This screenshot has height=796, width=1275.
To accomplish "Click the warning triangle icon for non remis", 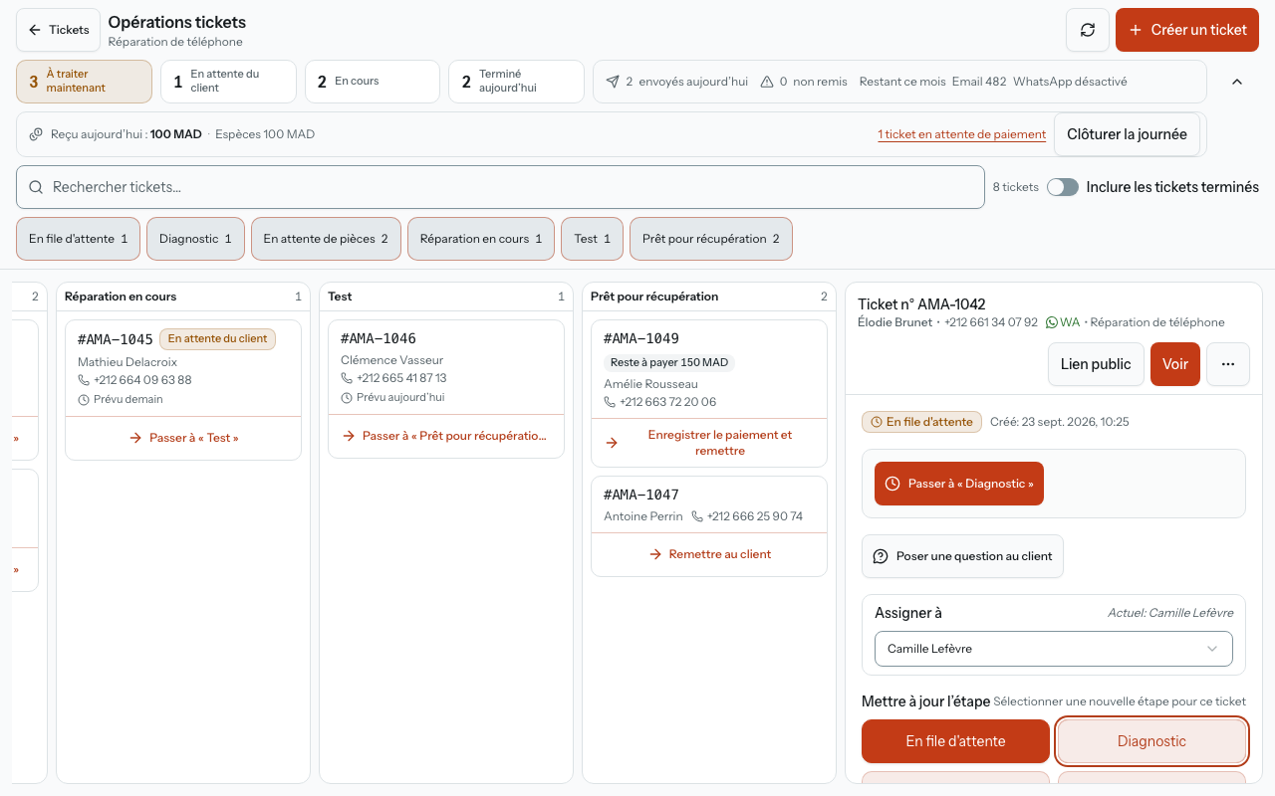I will click(767, 82).
